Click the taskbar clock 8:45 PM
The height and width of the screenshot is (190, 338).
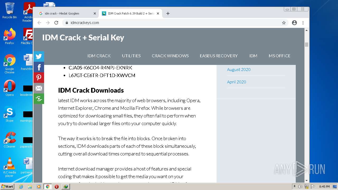coord(324,187)
